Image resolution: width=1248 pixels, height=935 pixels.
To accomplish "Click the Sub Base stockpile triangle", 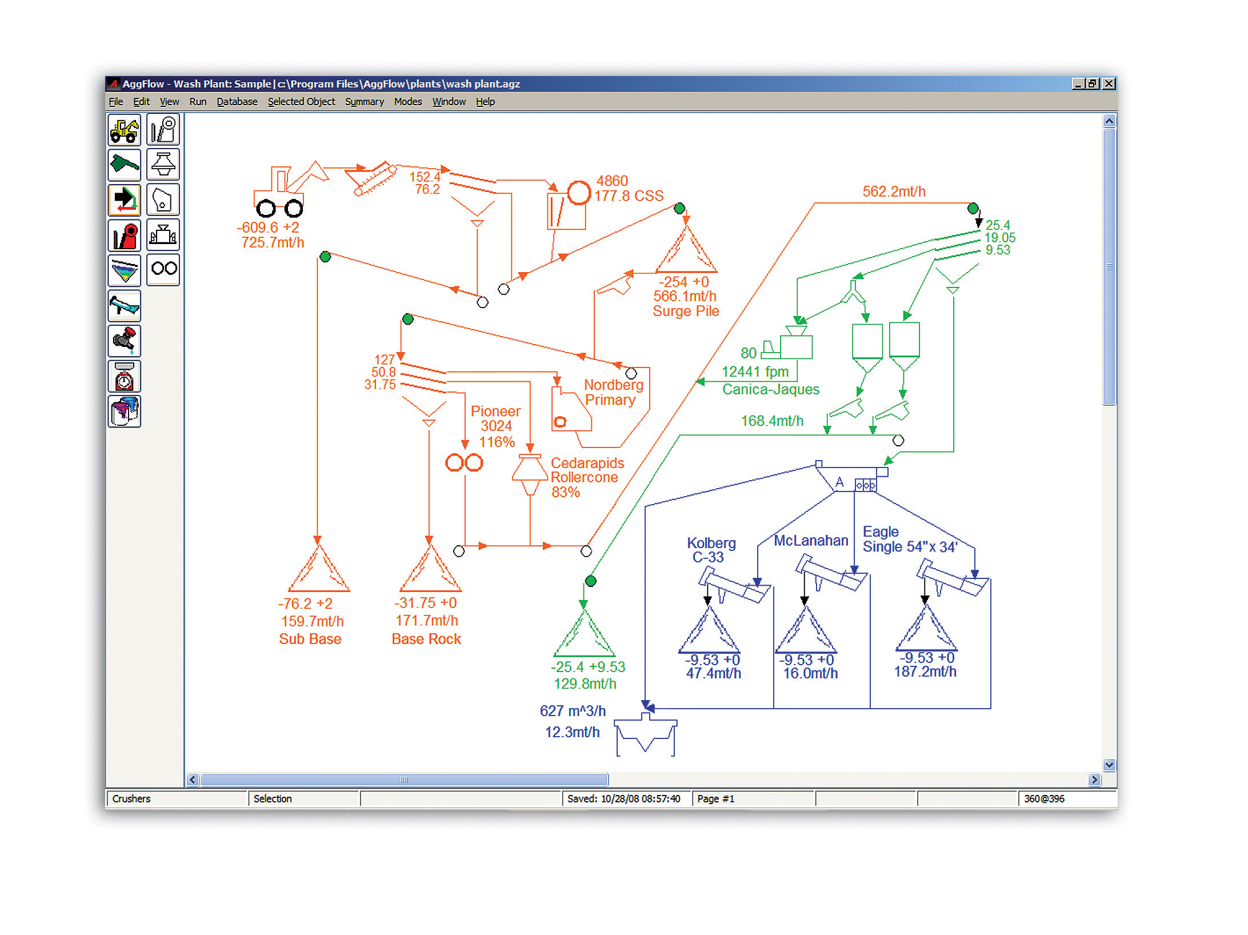I will 319,568.
